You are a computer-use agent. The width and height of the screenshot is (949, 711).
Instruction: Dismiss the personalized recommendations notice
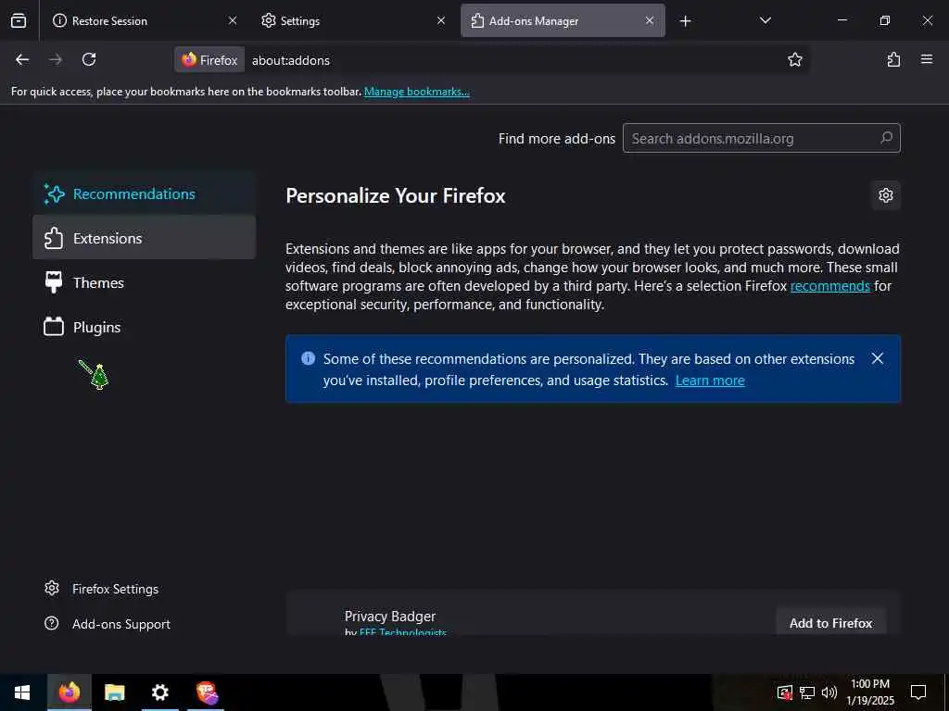[878, 358]
